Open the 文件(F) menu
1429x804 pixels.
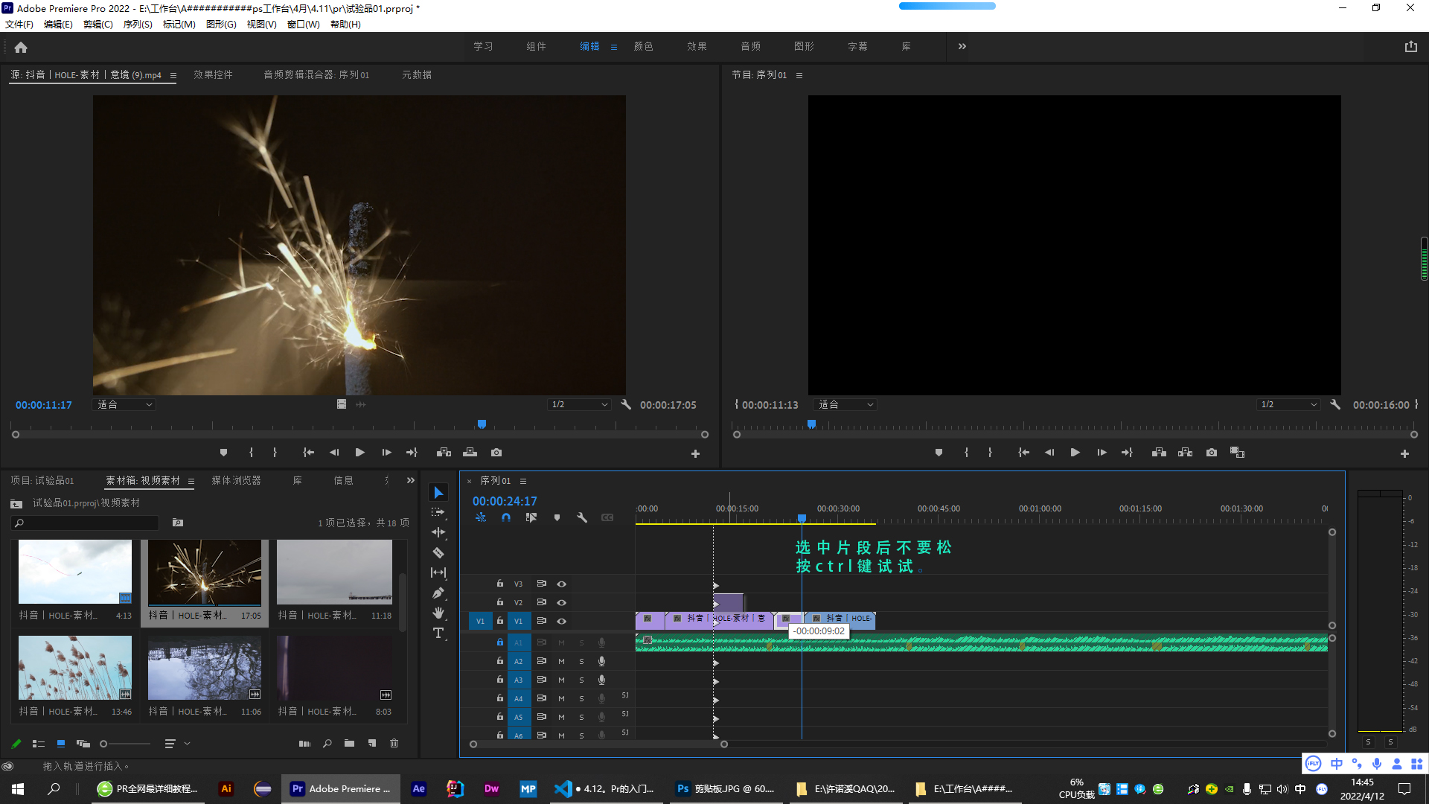tap(19, 25)
